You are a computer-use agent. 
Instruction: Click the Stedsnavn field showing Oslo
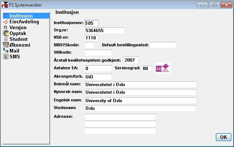point(140,108)
